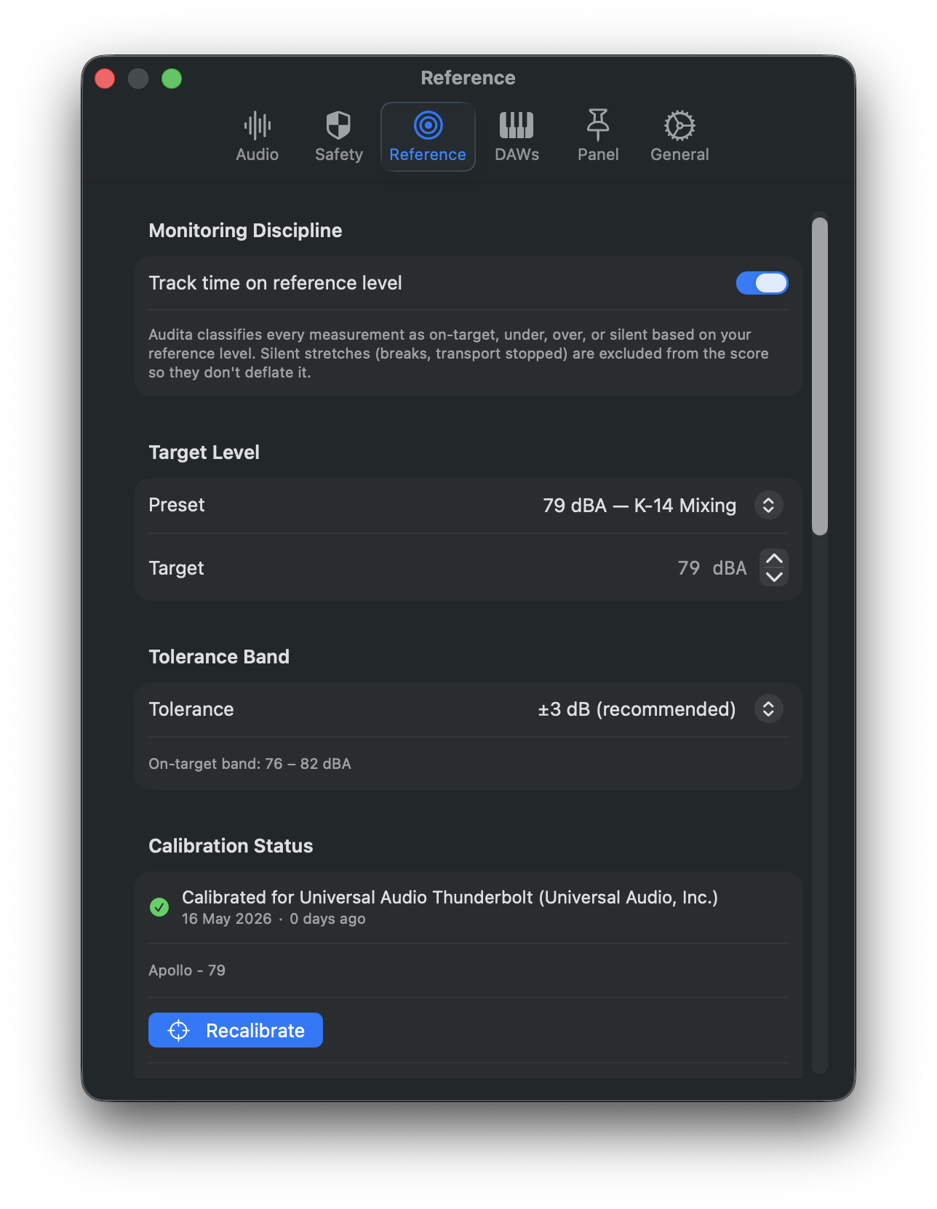Close the Reference window with red button
Image resolution: width=937 pixels, height=1209 pixels.
pos(105,79)
